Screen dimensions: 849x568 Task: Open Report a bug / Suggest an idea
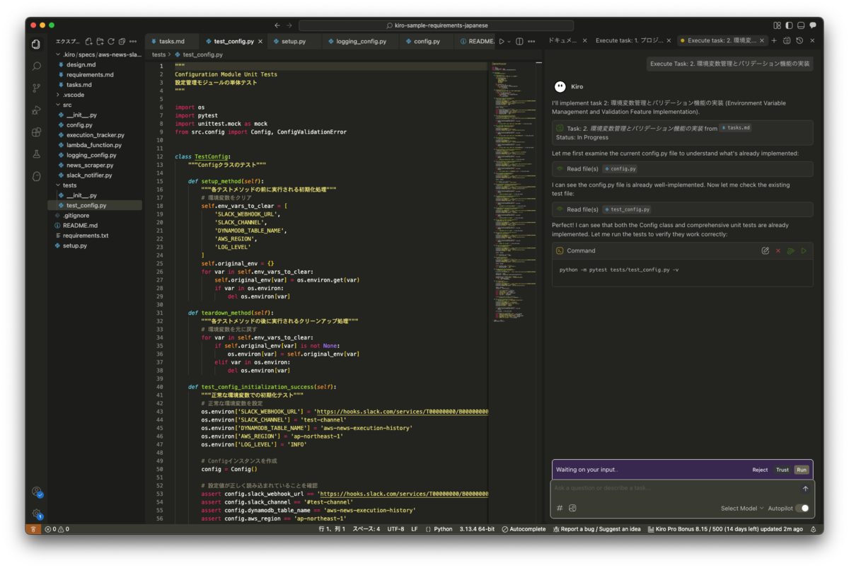[x=597, y=529]
